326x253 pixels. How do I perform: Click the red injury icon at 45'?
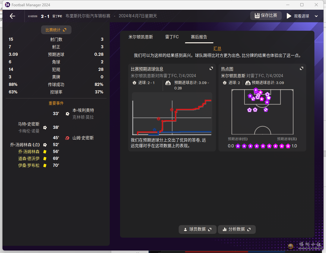click(67, 138)
